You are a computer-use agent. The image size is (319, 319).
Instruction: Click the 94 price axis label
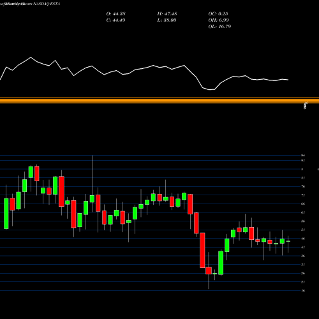click(303, 156)
